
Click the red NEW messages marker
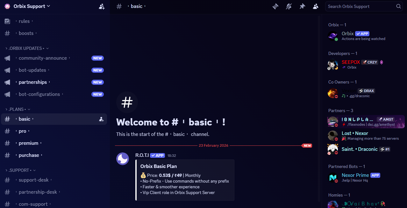pos(307,146)
